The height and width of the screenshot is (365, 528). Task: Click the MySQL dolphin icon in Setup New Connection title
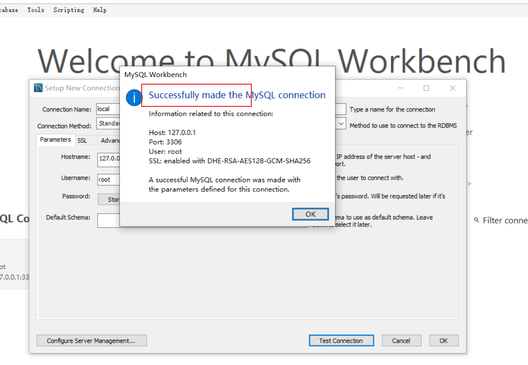tap(38, 88)
